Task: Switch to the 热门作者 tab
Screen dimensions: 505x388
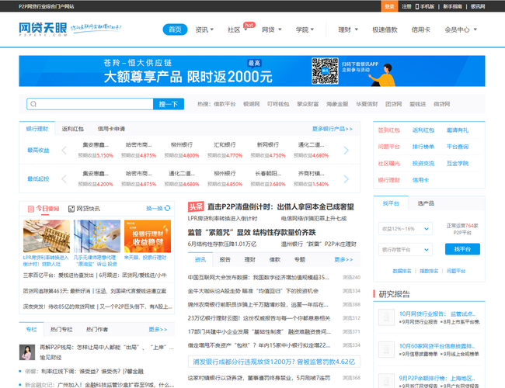Action: click(x=97, y=330)
